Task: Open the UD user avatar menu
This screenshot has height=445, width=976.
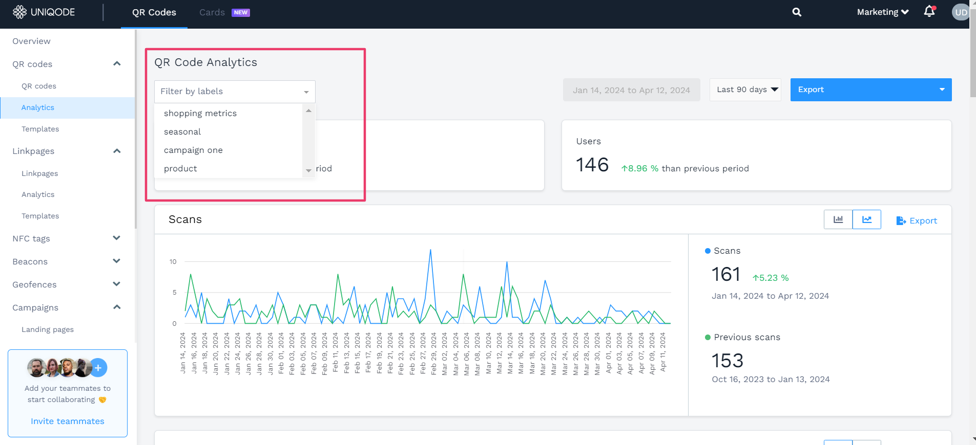Action: [x=961, y=12]
